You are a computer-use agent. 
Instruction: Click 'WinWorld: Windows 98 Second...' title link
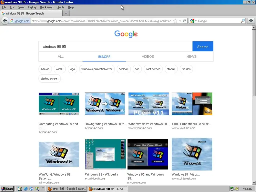point(54,176)
